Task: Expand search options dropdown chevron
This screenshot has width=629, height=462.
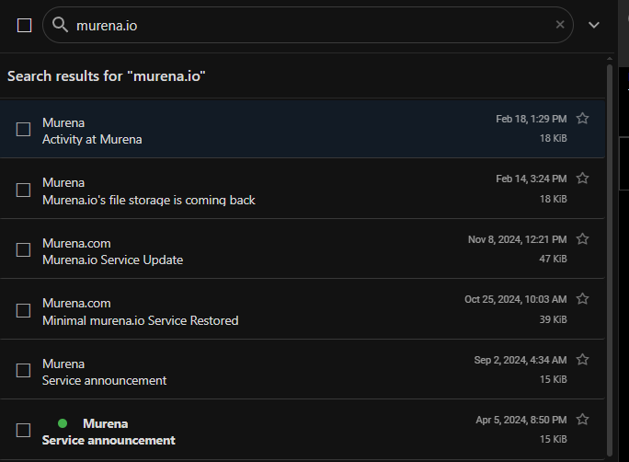Action: pos(594,25)
